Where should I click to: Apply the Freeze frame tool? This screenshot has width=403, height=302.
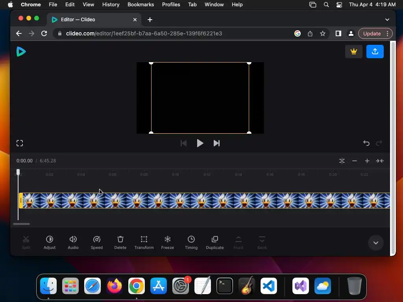click(x=168, y=243)
